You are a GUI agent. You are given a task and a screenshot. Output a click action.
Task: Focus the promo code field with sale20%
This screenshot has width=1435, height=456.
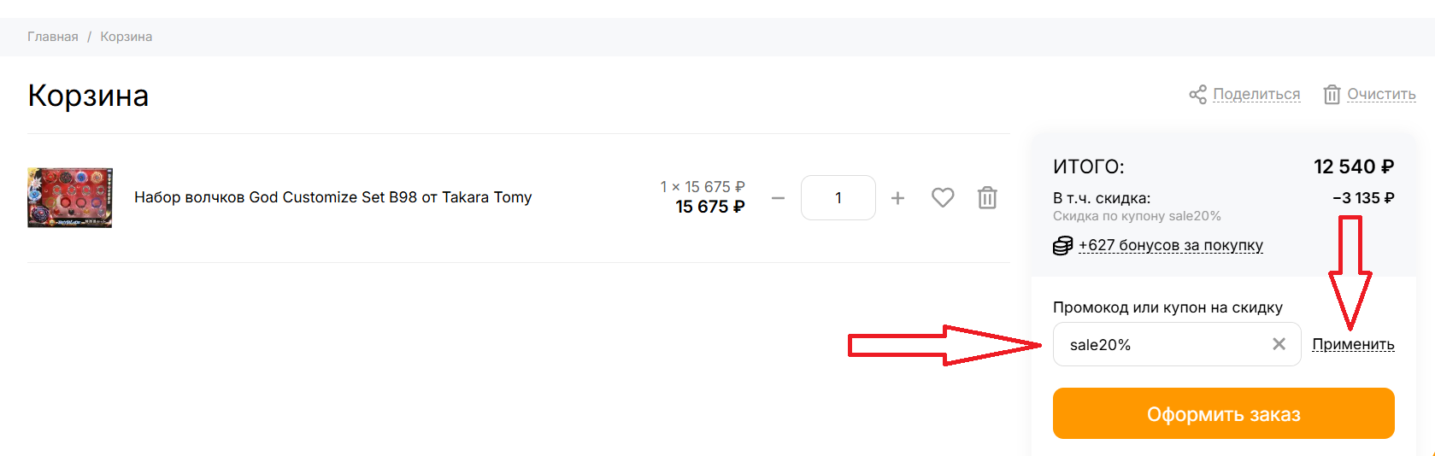(1162, 344)
